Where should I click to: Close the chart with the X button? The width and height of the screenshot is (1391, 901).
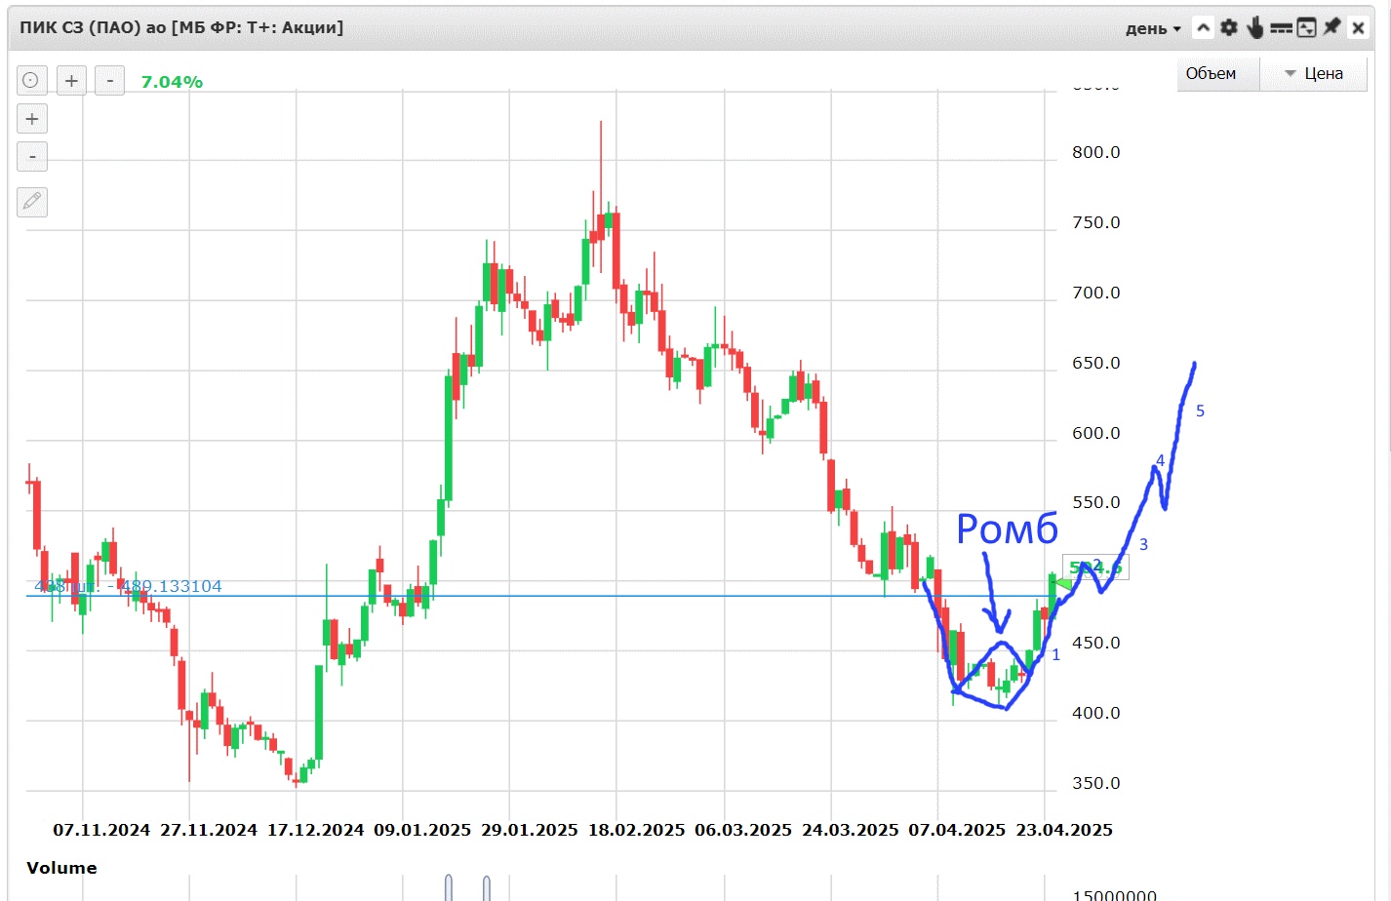[x=1358, y=27]
